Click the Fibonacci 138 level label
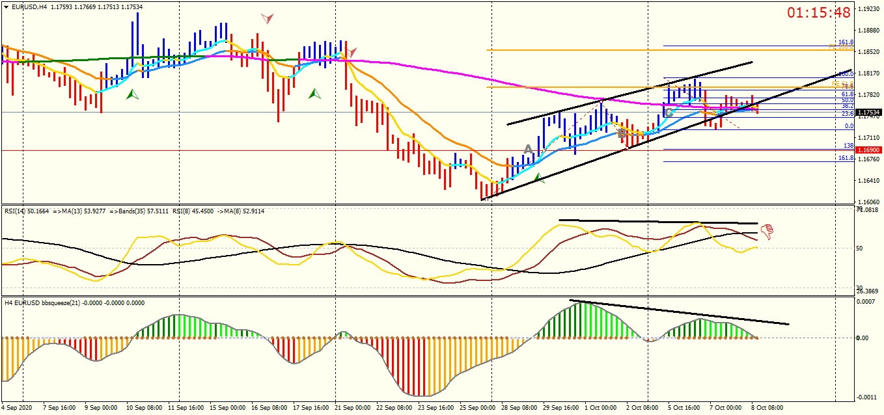 click(x=849, y=146)
